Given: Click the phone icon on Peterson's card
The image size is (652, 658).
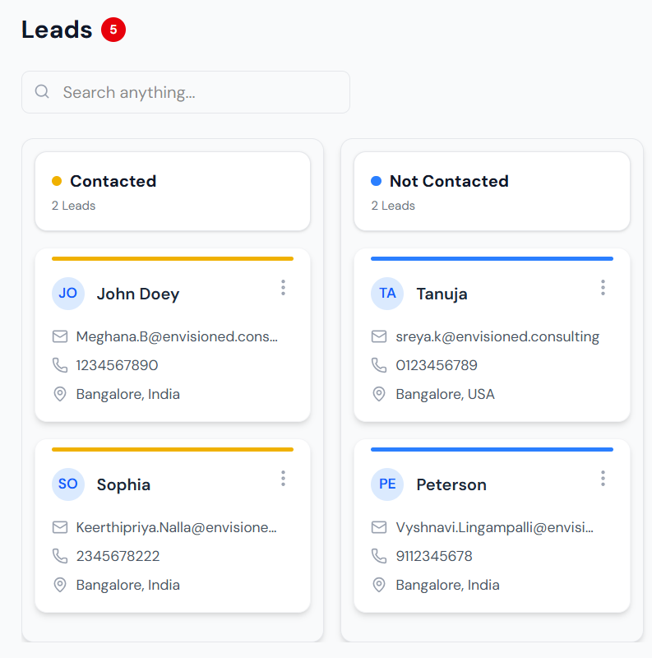Looking at the screenshot, I should click(379, 556).
